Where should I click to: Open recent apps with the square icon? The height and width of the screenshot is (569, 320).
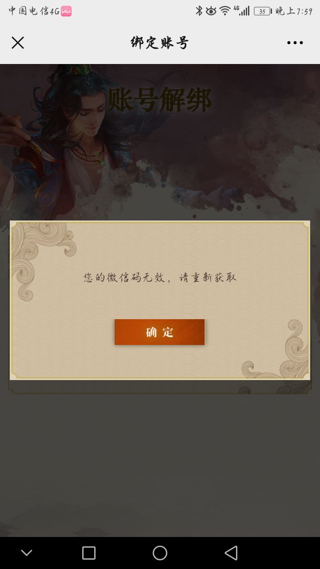pyautogui.click(x=89, y=553)
